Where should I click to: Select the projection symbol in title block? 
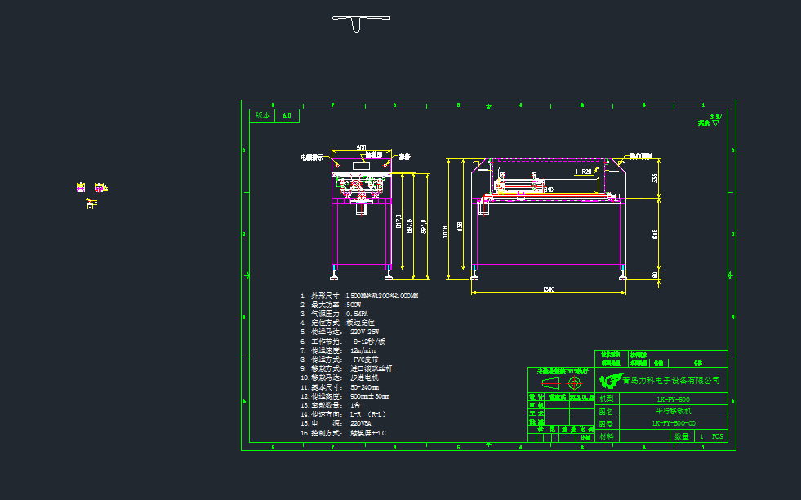(562, 382)
